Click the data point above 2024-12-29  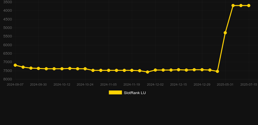point(202,70)
